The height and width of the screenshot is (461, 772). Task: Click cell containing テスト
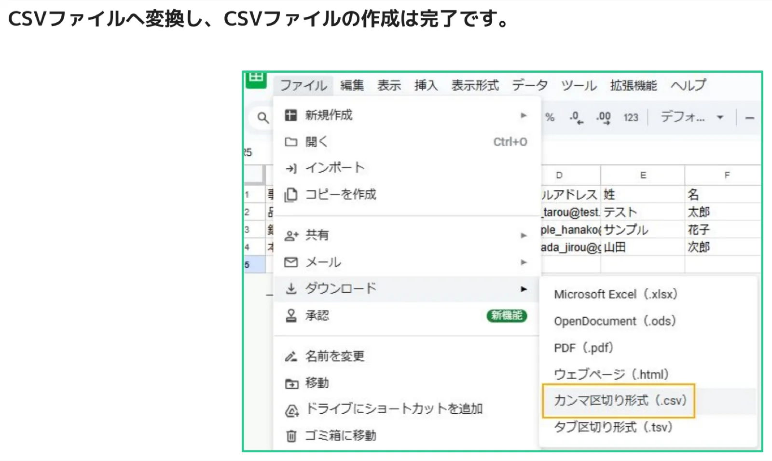(x=643, y=212)
